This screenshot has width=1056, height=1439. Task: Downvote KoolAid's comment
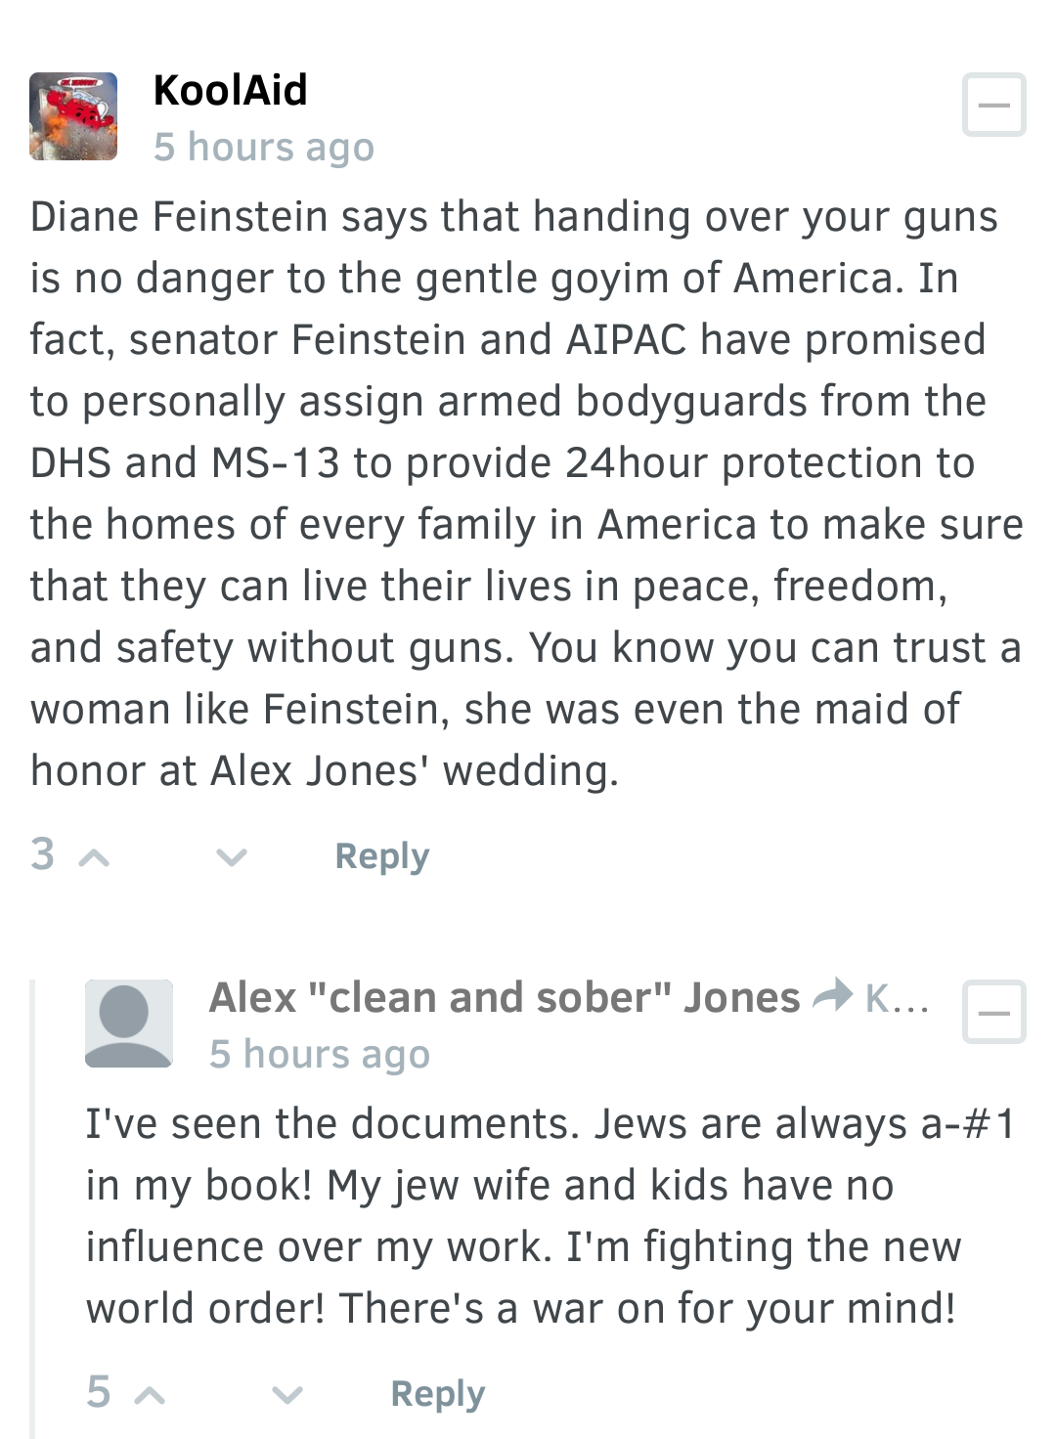point(232,857)
